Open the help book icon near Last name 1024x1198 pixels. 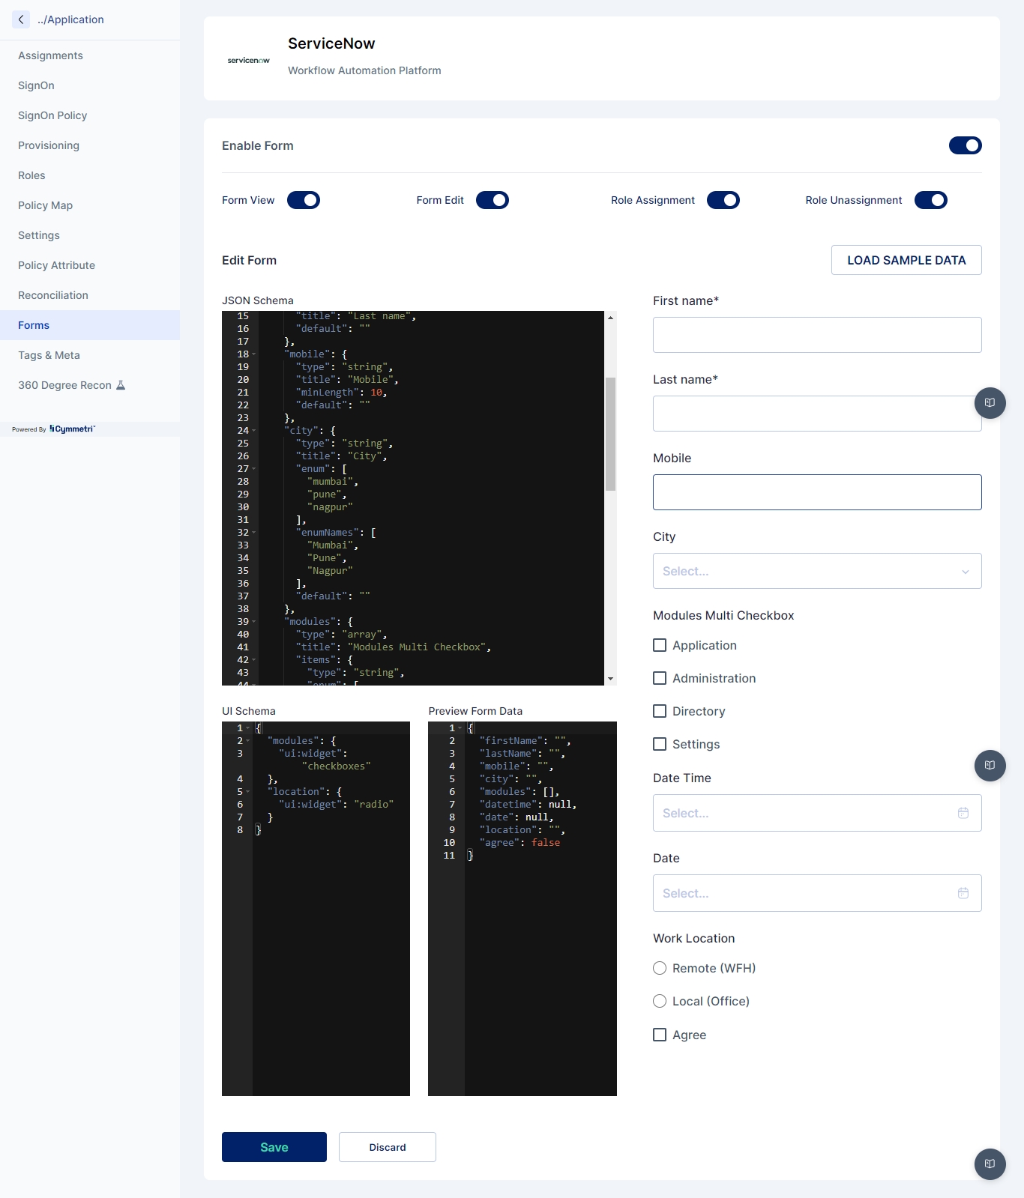(990, 403)
